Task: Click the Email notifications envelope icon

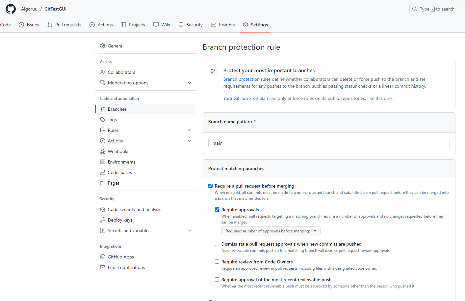Action: (103, 267)
